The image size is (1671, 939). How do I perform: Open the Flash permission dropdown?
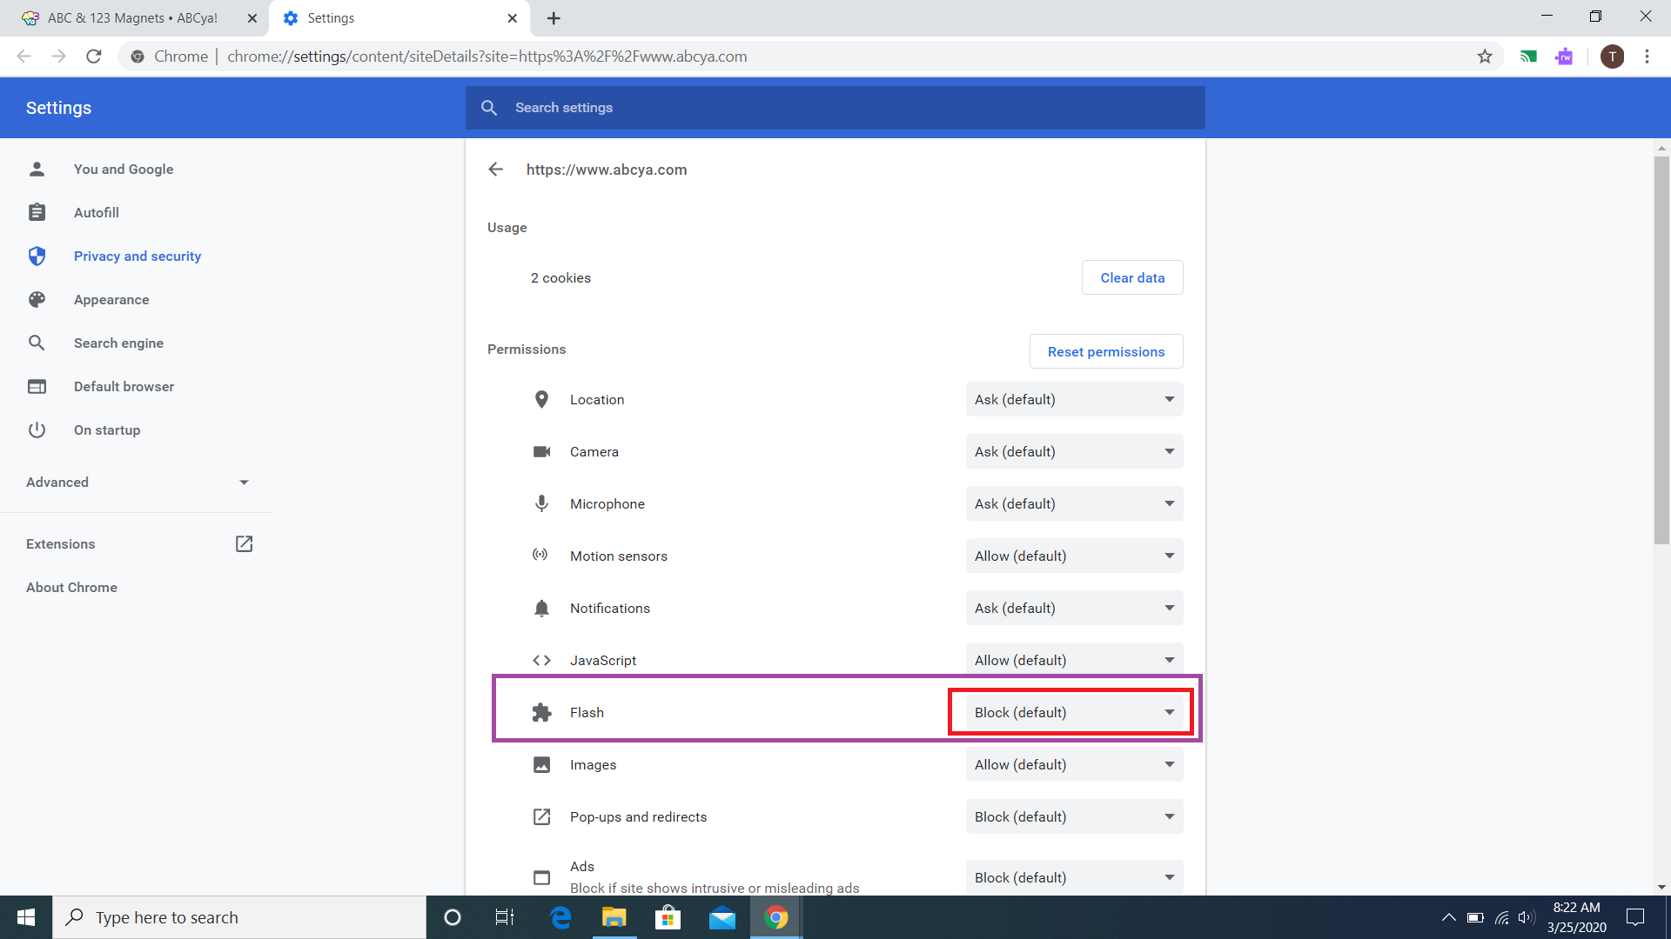click(x=1073, y=713)
